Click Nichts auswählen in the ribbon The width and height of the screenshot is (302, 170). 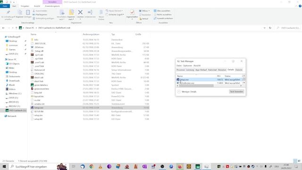[163, 15]
